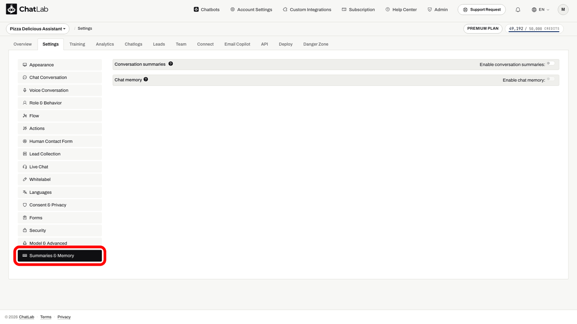
Task: Open the API tab
Action: [x=264, y=44]
